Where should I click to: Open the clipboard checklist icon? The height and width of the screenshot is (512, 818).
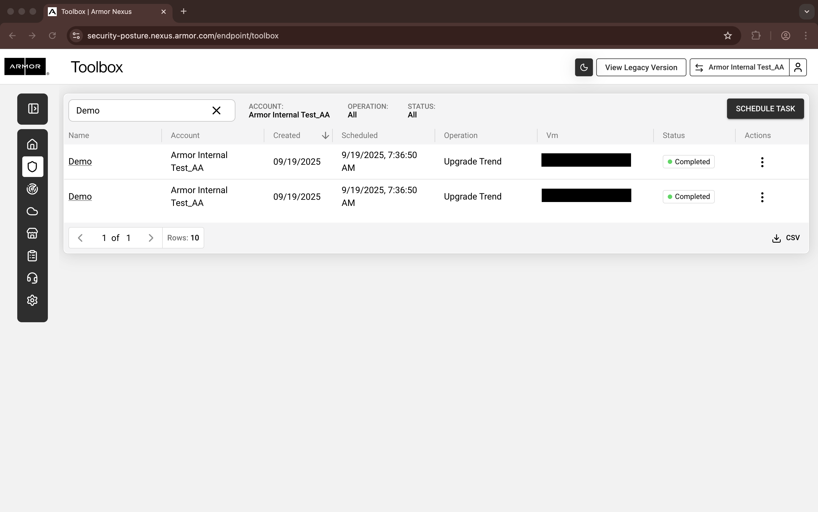[32, 256]
